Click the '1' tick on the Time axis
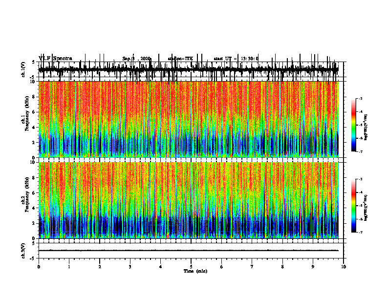 69,267
